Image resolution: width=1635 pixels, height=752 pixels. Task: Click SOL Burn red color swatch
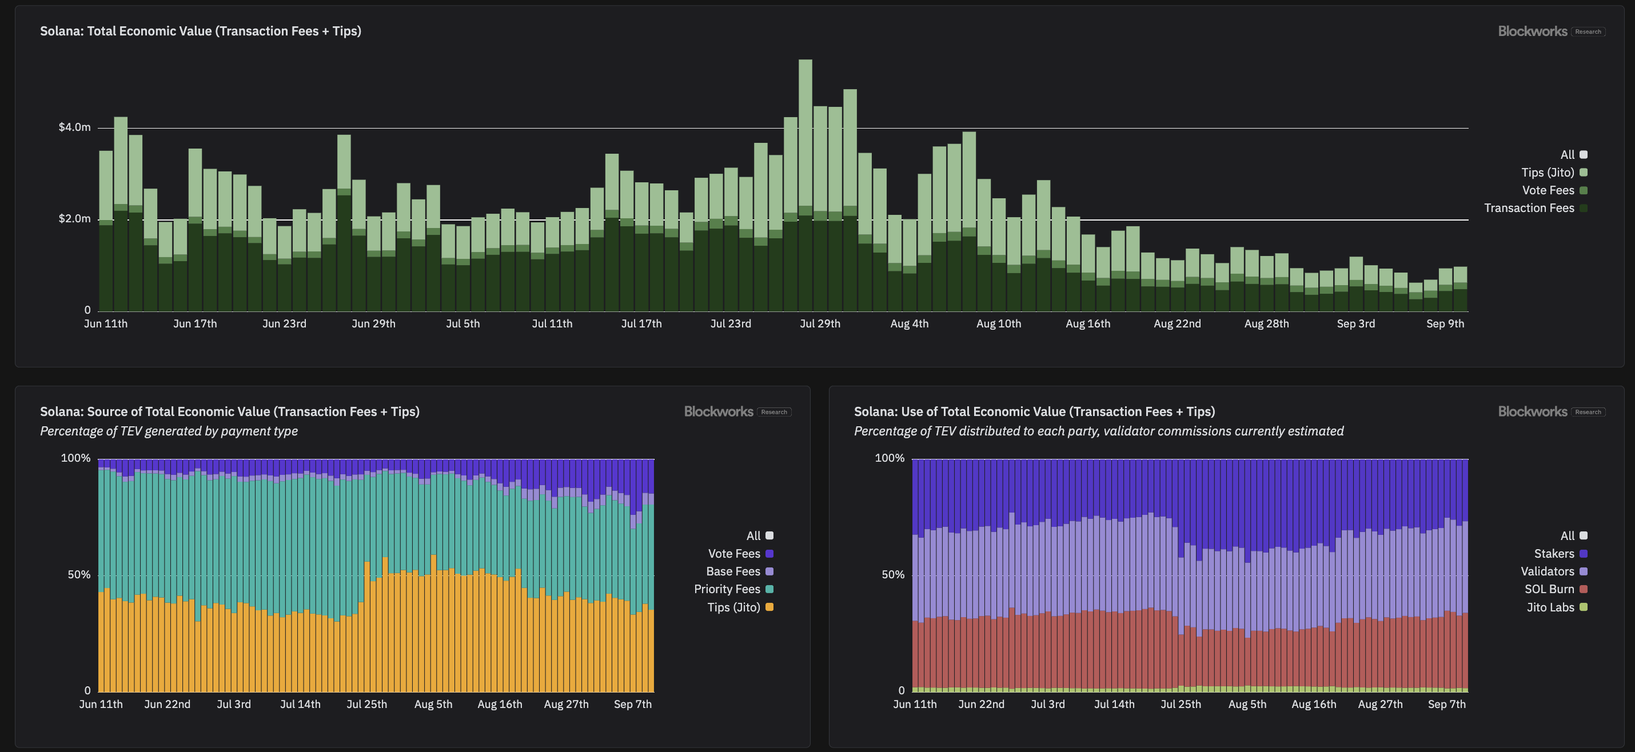click(1583, 590)
